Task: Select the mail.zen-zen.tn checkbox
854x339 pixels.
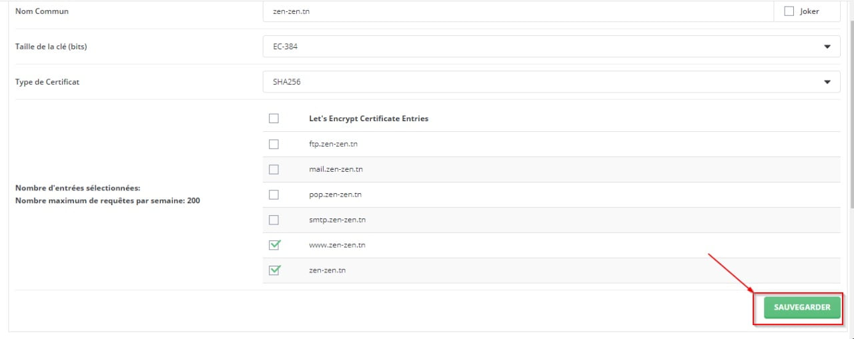Action: [274, 169]
